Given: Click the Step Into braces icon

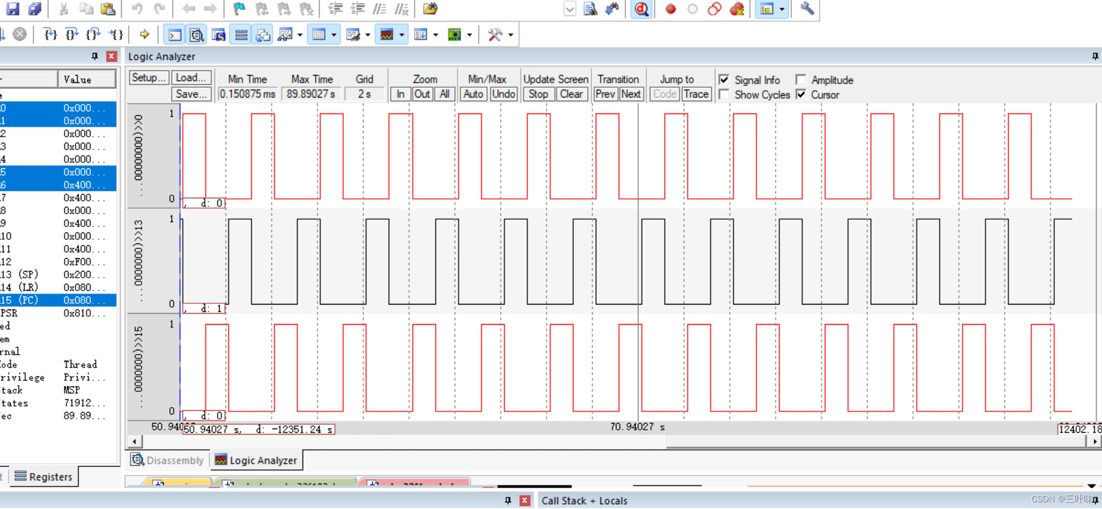Looking at the screenshot, I should [x=50, y=34].
